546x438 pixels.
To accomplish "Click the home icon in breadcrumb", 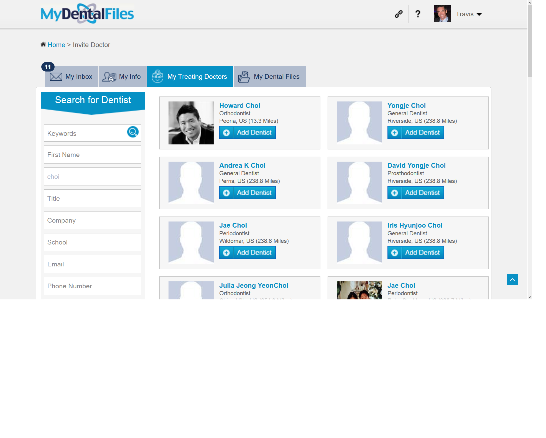I will (x=43, y=44).
